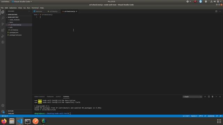
Task: Click LF end-of-line selector in status bar
Action: (205, 116)
